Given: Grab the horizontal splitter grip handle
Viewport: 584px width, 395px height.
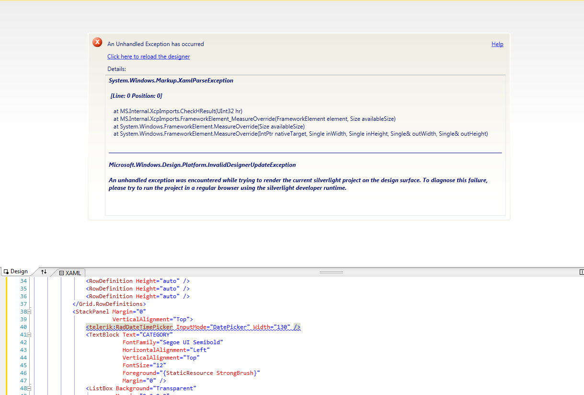Looking at the screenshot, I should 331,272.
